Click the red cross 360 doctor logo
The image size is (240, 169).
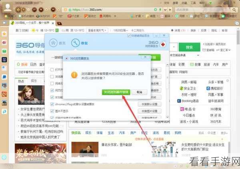pos(163,44)
